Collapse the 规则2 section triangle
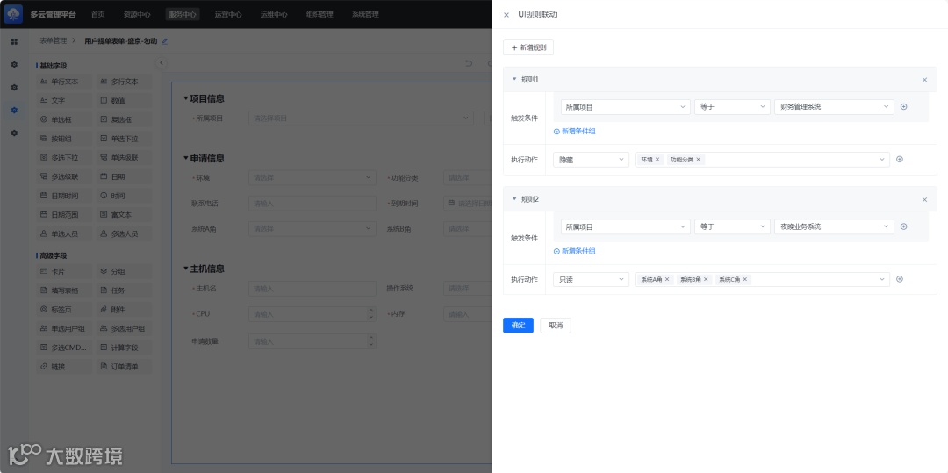The height and width of the screenshot is (473, 948). tap(514, 199)
